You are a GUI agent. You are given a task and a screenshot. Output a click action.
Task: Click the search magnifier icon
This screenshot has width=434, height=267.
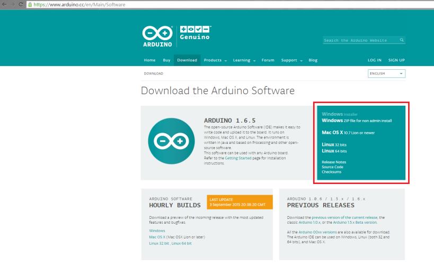click(402, 40)
